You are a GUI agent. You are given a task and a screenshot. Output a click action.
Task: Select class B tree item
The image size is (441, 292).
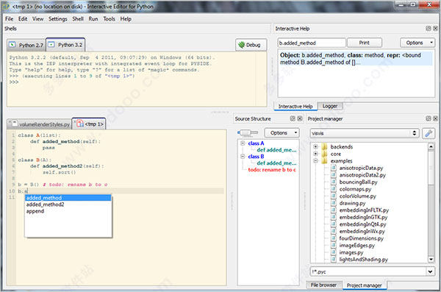[256, 156]
